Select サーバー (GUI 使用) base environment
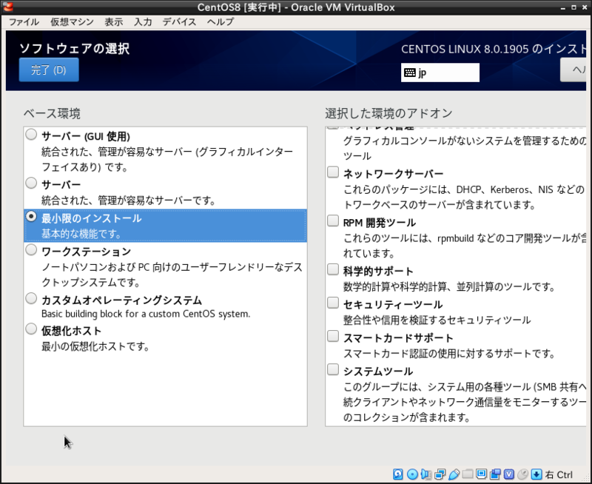The width and height of the screenshot is (592, 484). point(31,135)
